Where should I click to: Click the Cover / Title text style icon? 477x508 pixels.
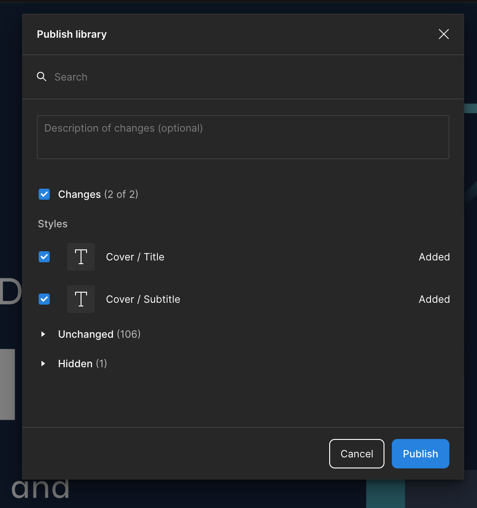click(x=81, y=257)
